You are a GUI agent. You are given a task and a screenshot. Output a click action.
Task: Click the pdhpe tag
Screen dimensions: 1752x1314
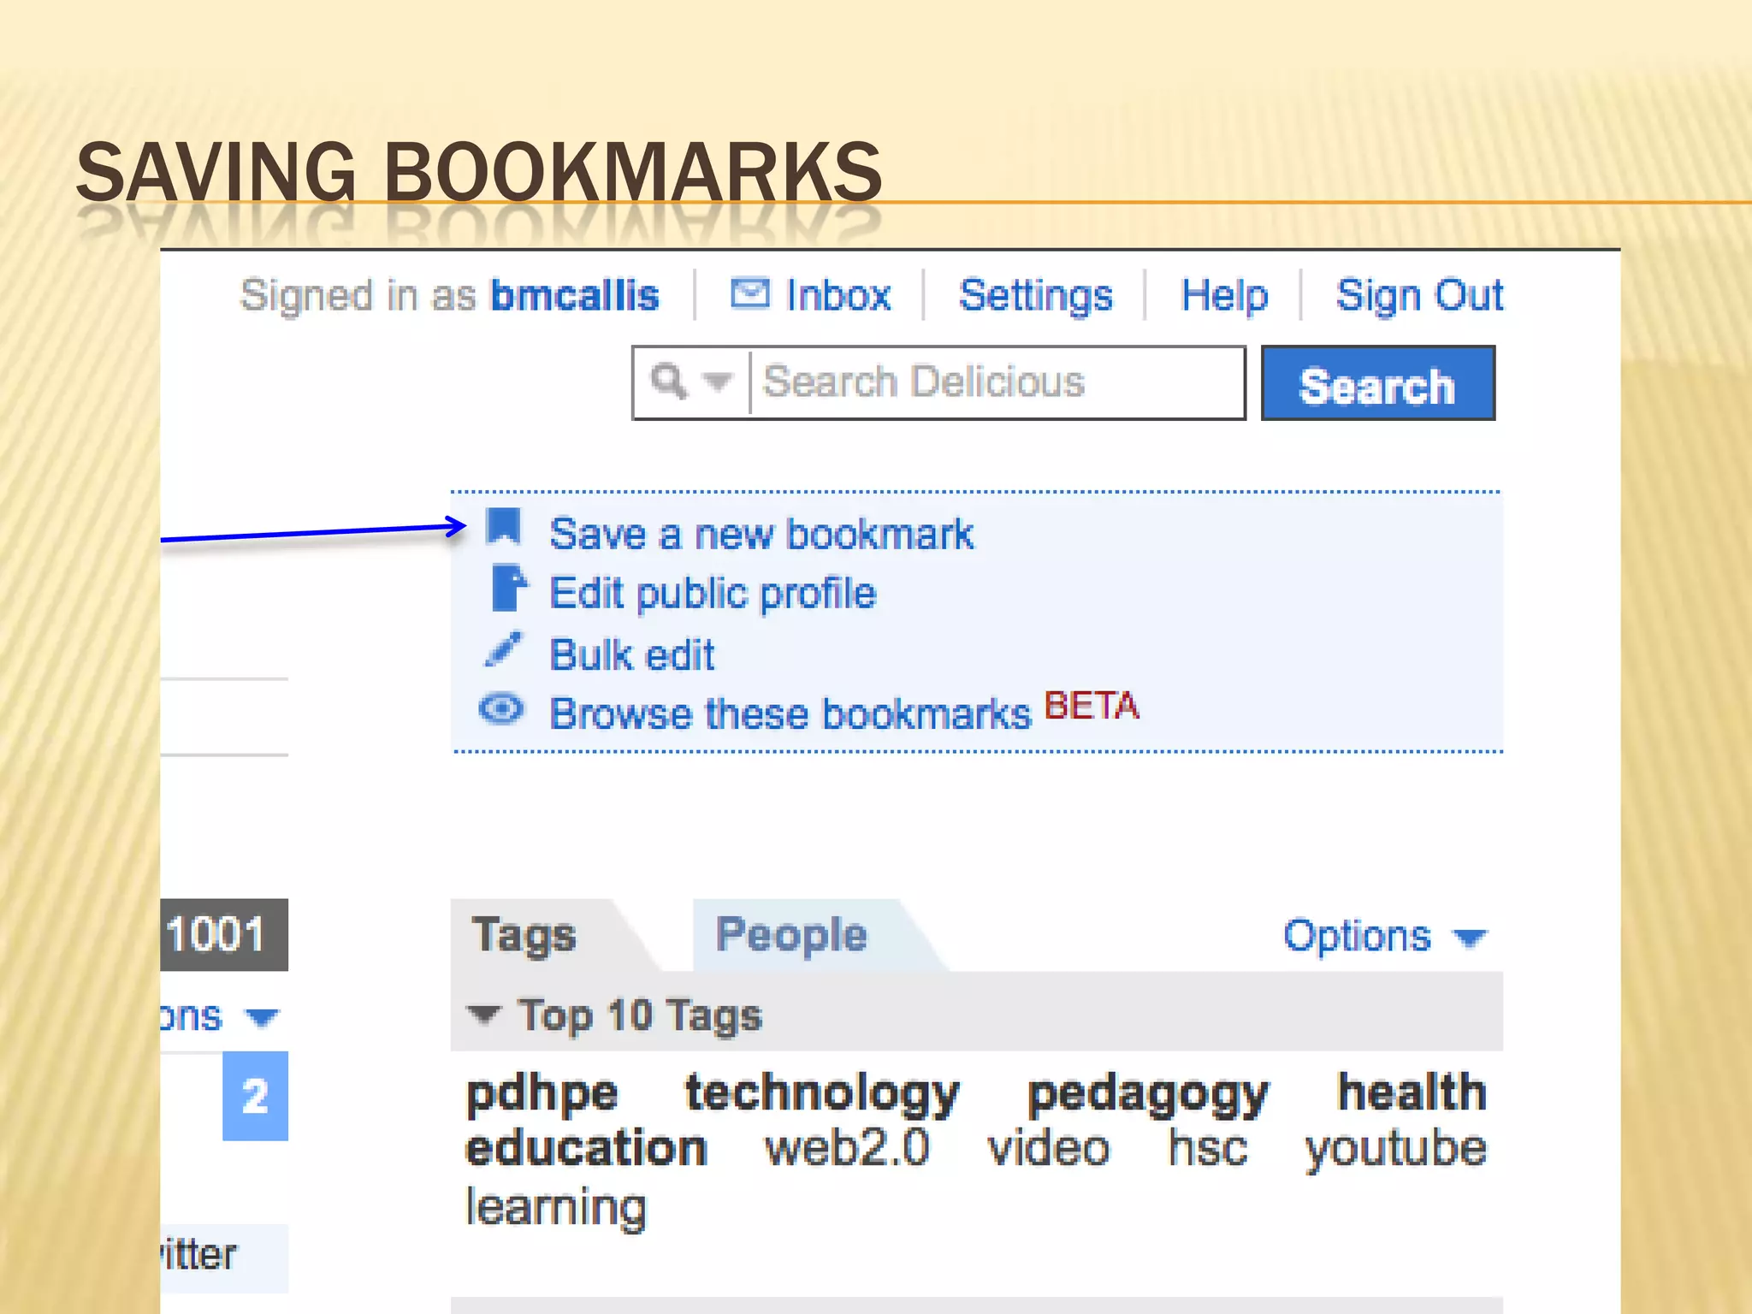coord(542,1092)
